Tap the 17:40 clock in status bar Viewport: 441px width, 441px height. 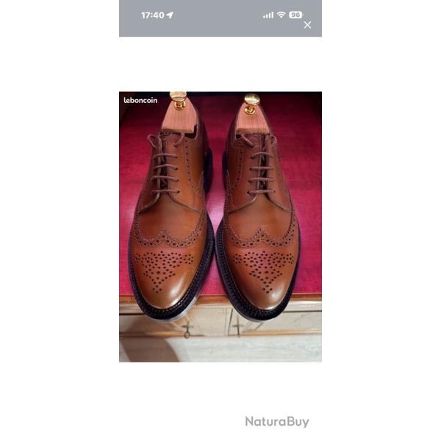pos(152,15)
